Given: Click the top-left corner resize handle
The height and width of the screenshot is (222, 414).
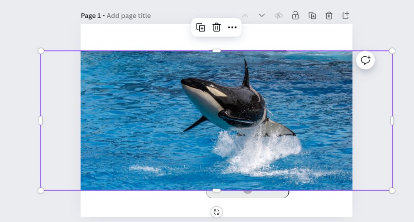Looking at the screenshot, I should (x=41, y=51).
